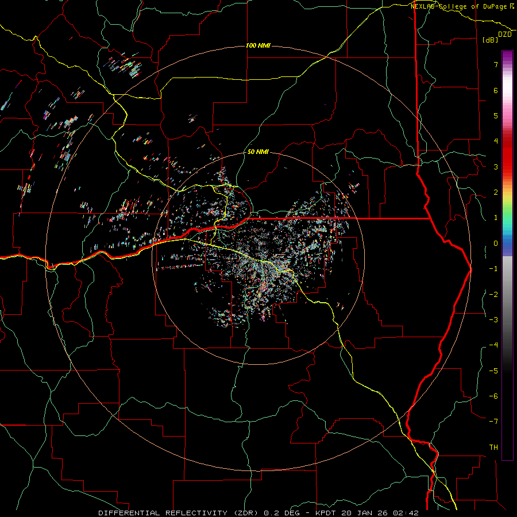Click the "5" tick label on the scale
The width and height of the screenshot is (517, 517).
pos(496,115)
